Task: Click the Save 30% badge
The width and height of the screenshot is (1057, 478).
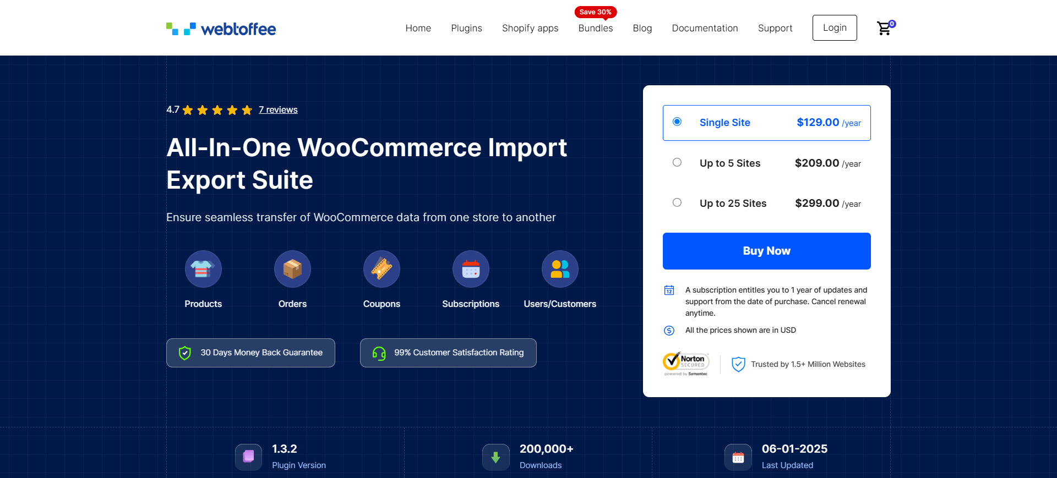Action: [x=596, y=12]
